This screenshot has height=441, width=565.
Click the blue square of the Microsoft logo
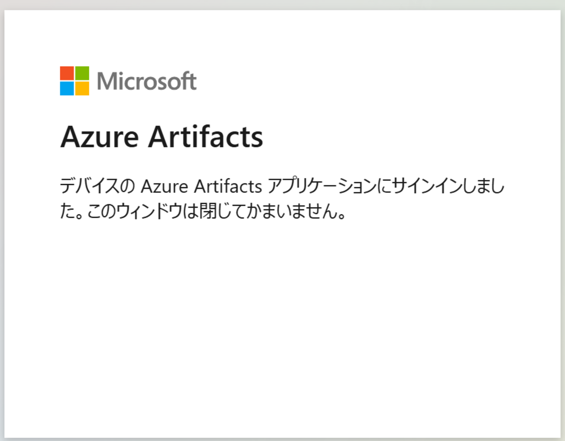(67, 88)
